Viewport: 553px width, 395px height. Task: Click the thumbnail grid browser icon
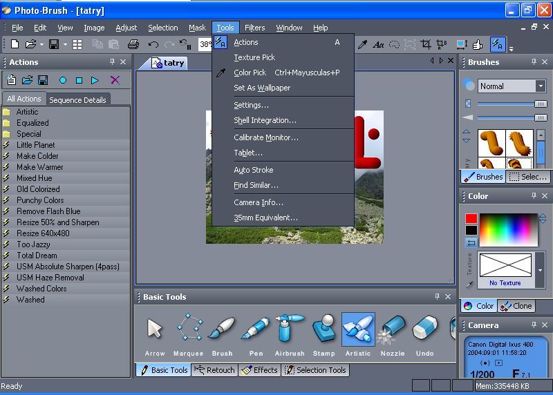coord(77,44)
